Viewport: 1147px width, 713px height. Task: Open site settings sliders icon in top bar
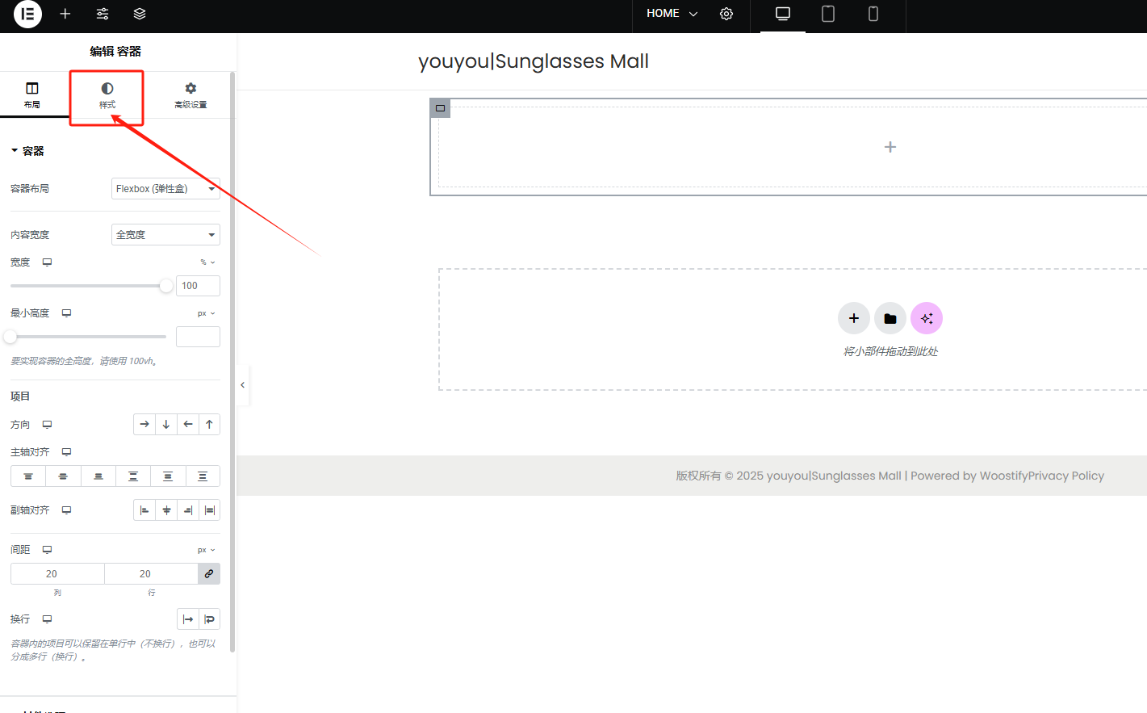point(103,14)
